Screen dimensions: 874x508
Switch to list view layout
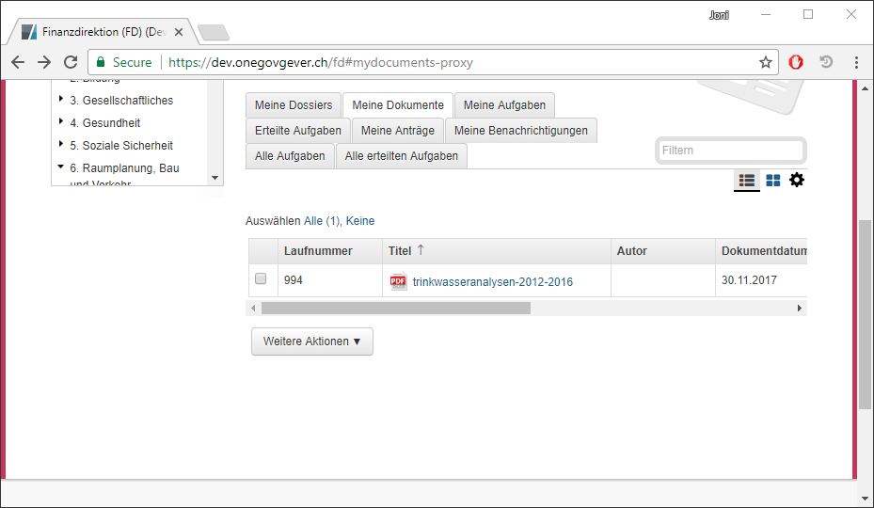click(x=746, y=180)
